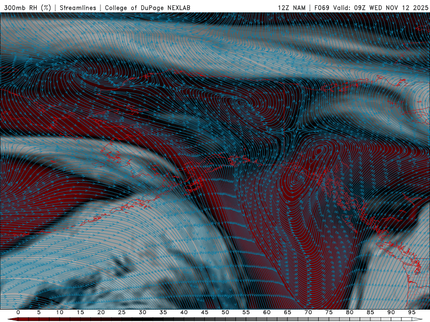Image resolution: width=430 pixels, height=322 pixels.
Task: Select the 90 value on the RH scale
Action: click(x=391, y=312)
